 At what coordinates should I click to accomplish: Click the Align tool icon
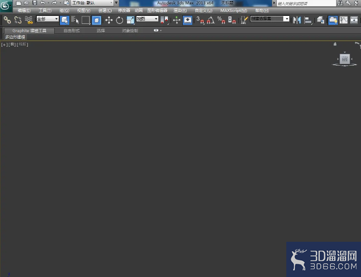(308, 20)
